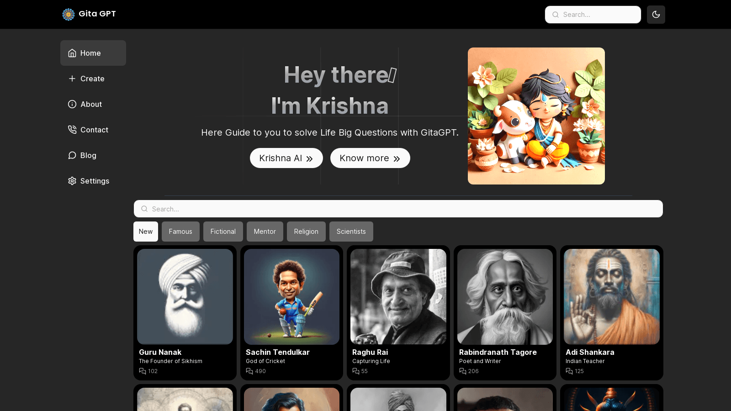Image resolution: width=731 pixels, height=411 pixels.
Task: Click the Know more button
Action: pyautogui.click(x=370, y=158)
